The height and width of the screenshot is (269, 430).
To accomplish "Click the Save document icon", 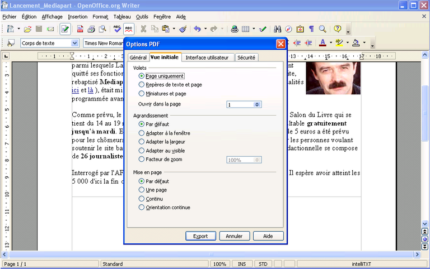I will point(39,28).
